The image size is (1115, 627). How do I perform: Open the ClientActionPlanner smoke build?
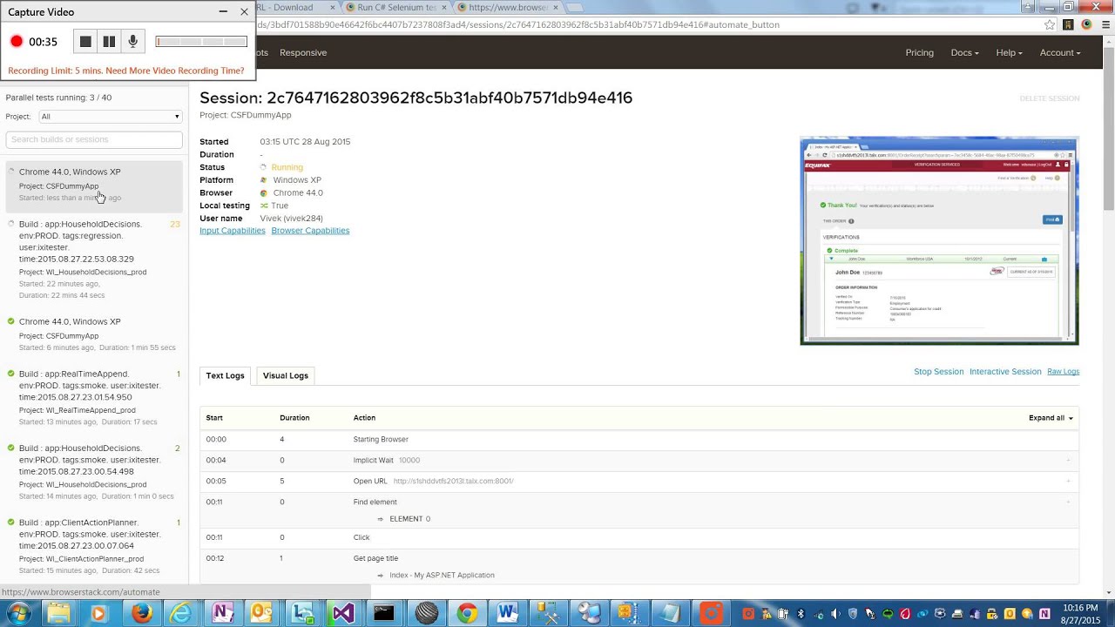(x=94, y=545)
